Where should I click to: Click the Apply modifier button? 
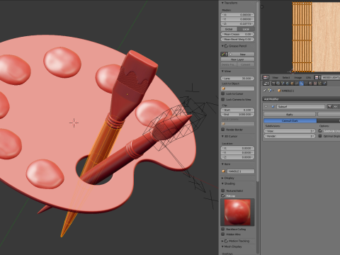tap(290, 114)
